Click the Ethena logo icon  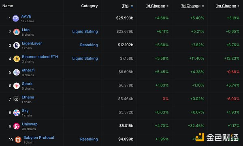pos(16,99)
